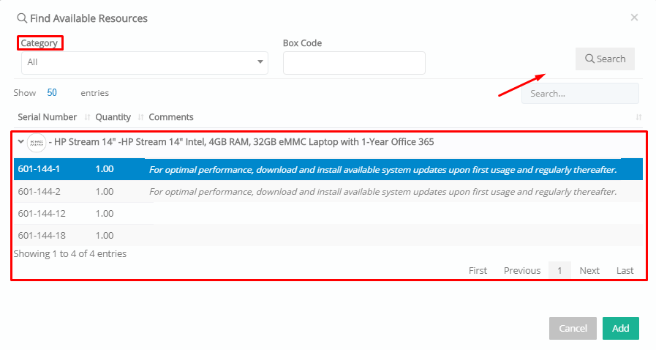Image resolution: width=656 pixels, height=350 pixels.
Task: Sort by Comments column header
Action: click(171, 117)
